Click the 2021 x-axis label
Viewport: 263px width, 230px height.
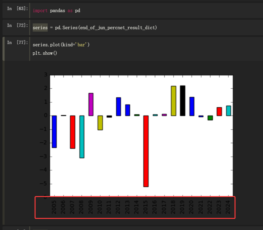[201, 207]
